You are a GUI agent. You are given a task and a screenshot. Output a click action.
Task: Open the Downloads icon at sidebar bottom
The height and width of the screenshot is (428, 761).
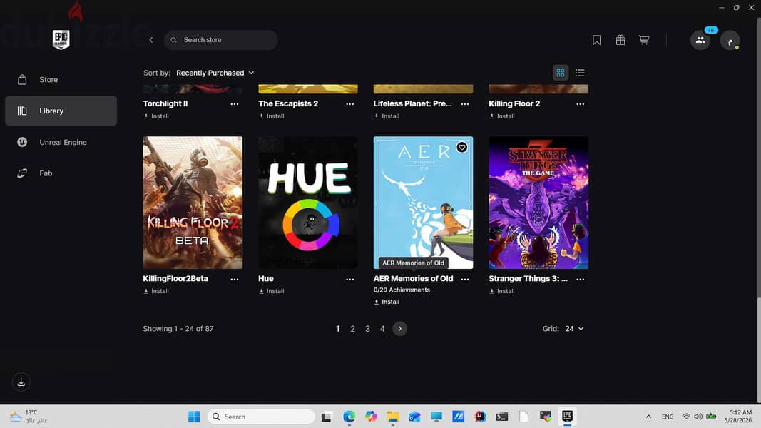tap(21, 382)
